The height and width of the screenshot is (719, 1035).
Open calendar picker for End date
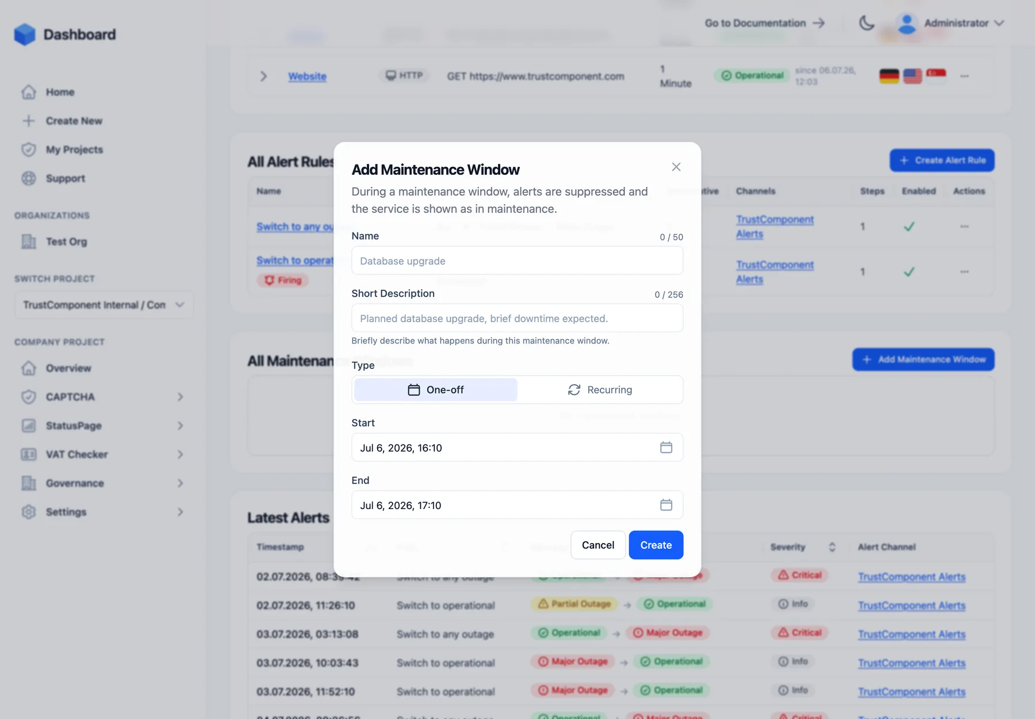pyautogui.click(x=666, y=505)
